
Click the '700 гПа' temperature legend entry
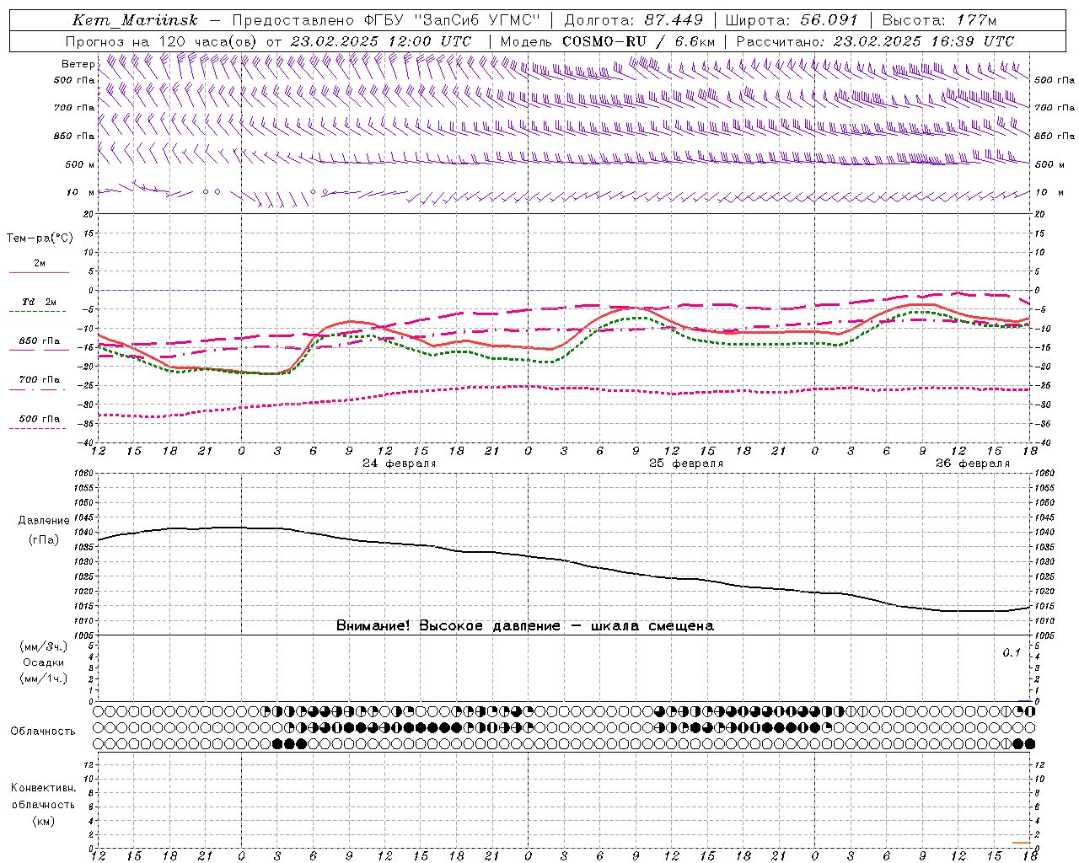pyautogui.click(x=40, y=379)
